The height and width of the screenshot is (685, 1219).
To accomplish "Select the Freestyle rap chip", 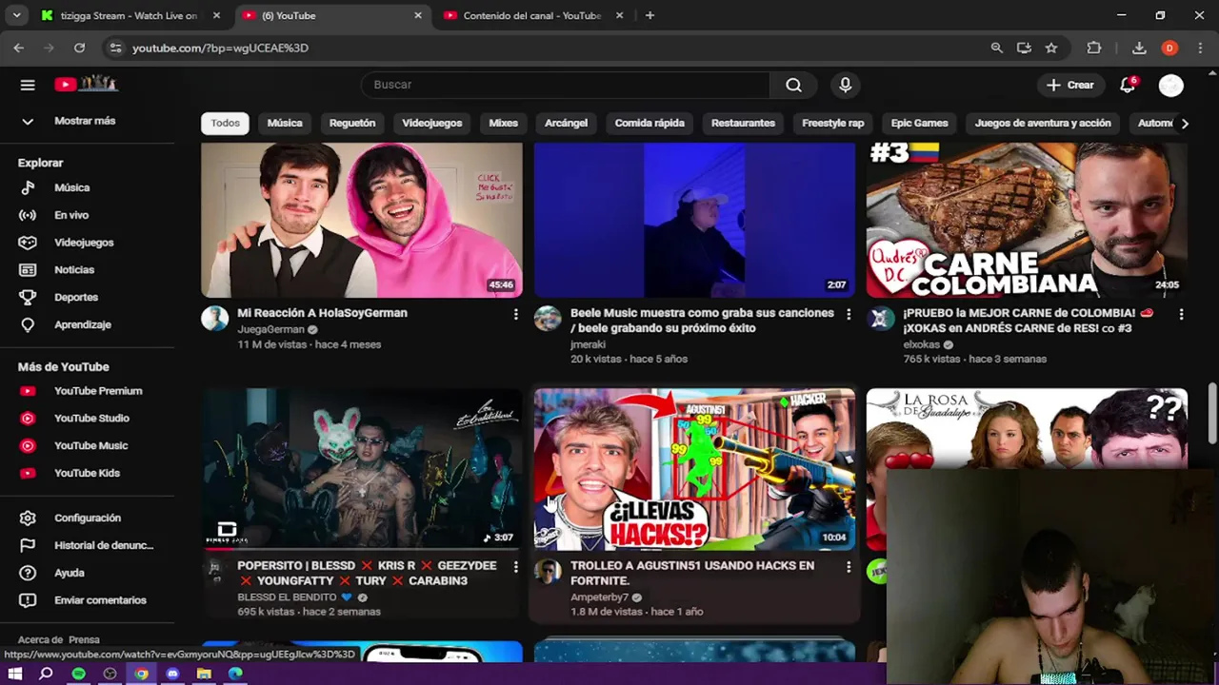I will (832, 123).
